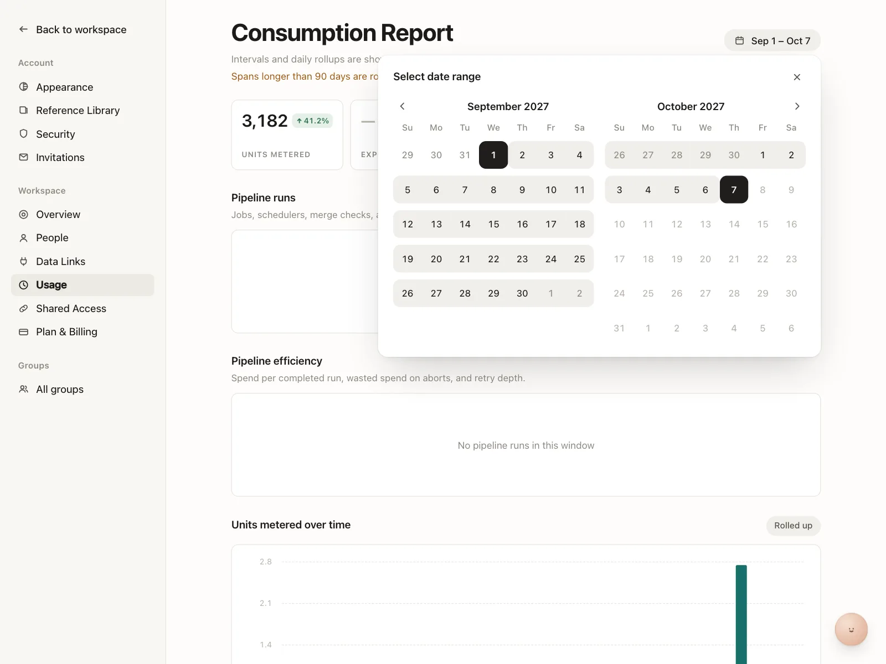The width and height of the screenshot is (886, 664).
Task: Go to next month in calendar
Action: click(x=797, y=106)
